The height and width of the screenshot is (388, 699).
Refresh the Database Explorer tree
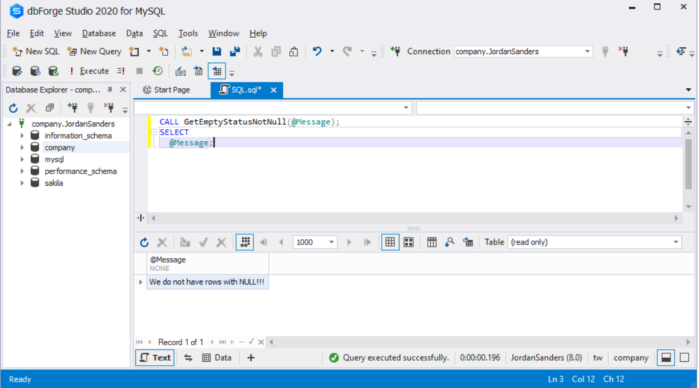(x=13, y=108)
